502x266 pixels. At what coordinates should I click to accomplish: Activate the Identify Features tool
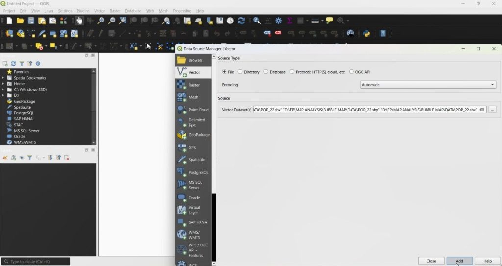coord(257,21)
